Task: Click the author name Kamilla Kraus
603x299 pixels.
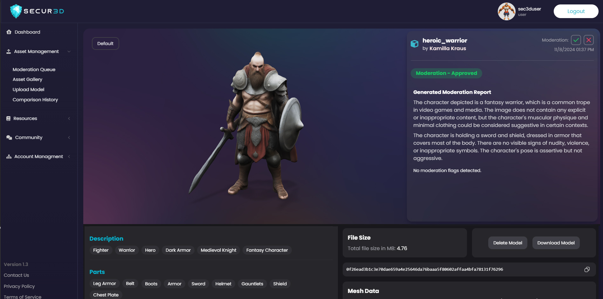Action: 448,49
